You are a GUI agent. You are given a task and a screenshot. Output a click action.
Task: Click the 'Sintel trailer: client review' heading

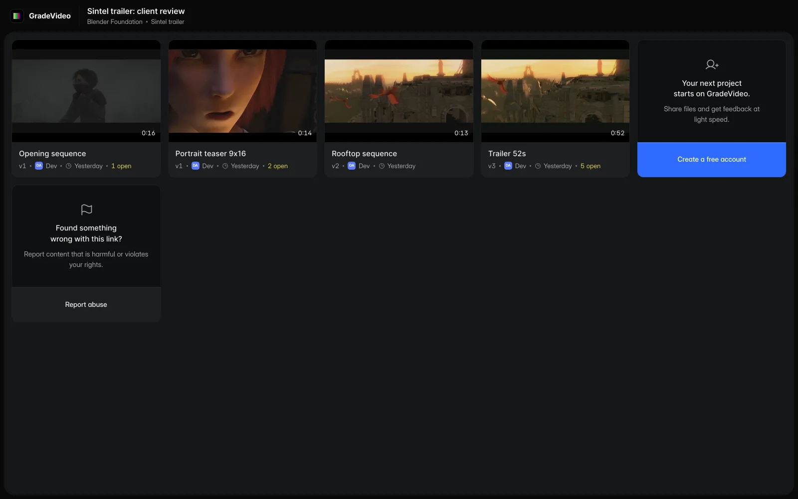click(x=136, y=11)
